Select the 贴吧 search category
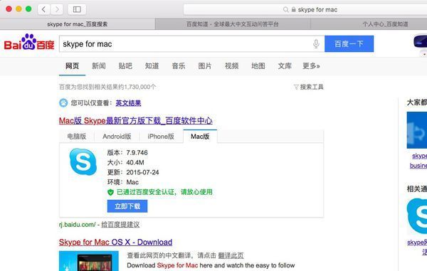427x271 pixels. tap(125, 66)
